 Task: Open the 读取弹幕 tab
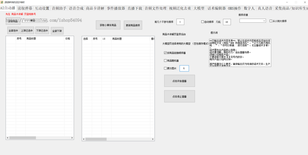coord(25,8)
